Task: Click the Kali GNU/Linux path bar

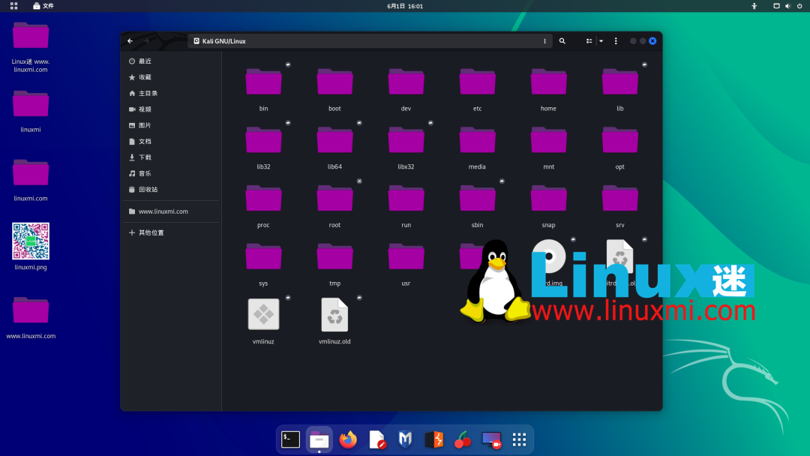Action: point(370,40)
